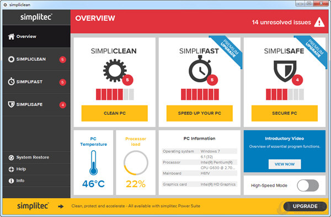Open the Overview home icon in sidebar

(11, 36)
